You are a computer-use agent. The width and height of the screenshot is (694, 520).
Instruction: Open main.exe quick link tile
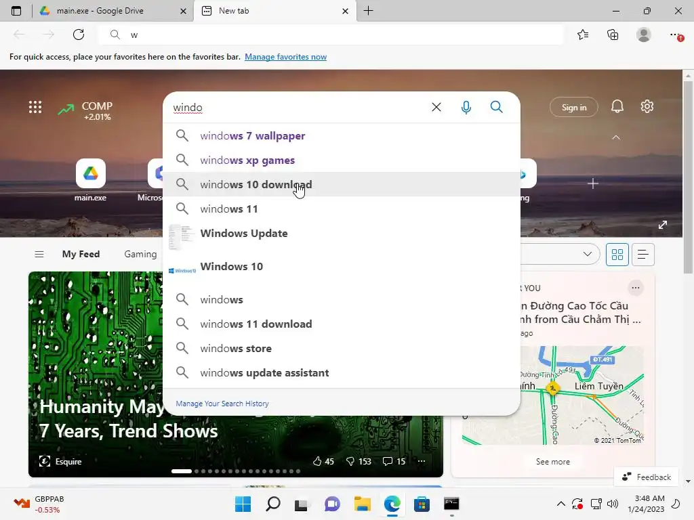pyautogui.click(x=90, y=180)
